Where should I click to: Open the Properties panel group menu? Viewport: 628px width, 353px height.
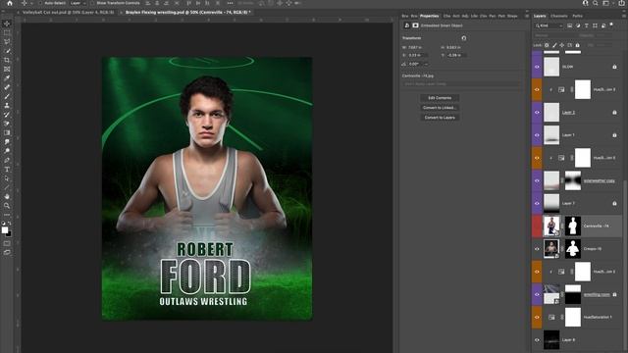pos(527,16)
